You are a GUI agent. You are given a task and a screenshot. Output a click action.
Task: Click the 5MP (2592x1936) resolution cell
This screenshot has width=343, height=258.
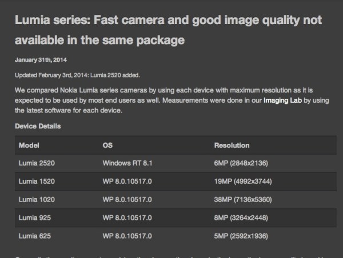[244, 236]
